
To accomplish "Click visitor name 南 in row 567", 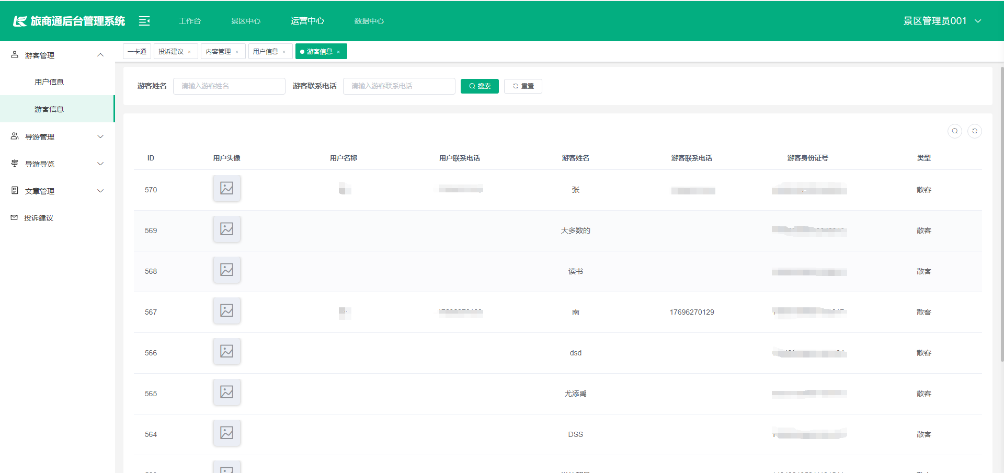I will [x=576, y=312].
